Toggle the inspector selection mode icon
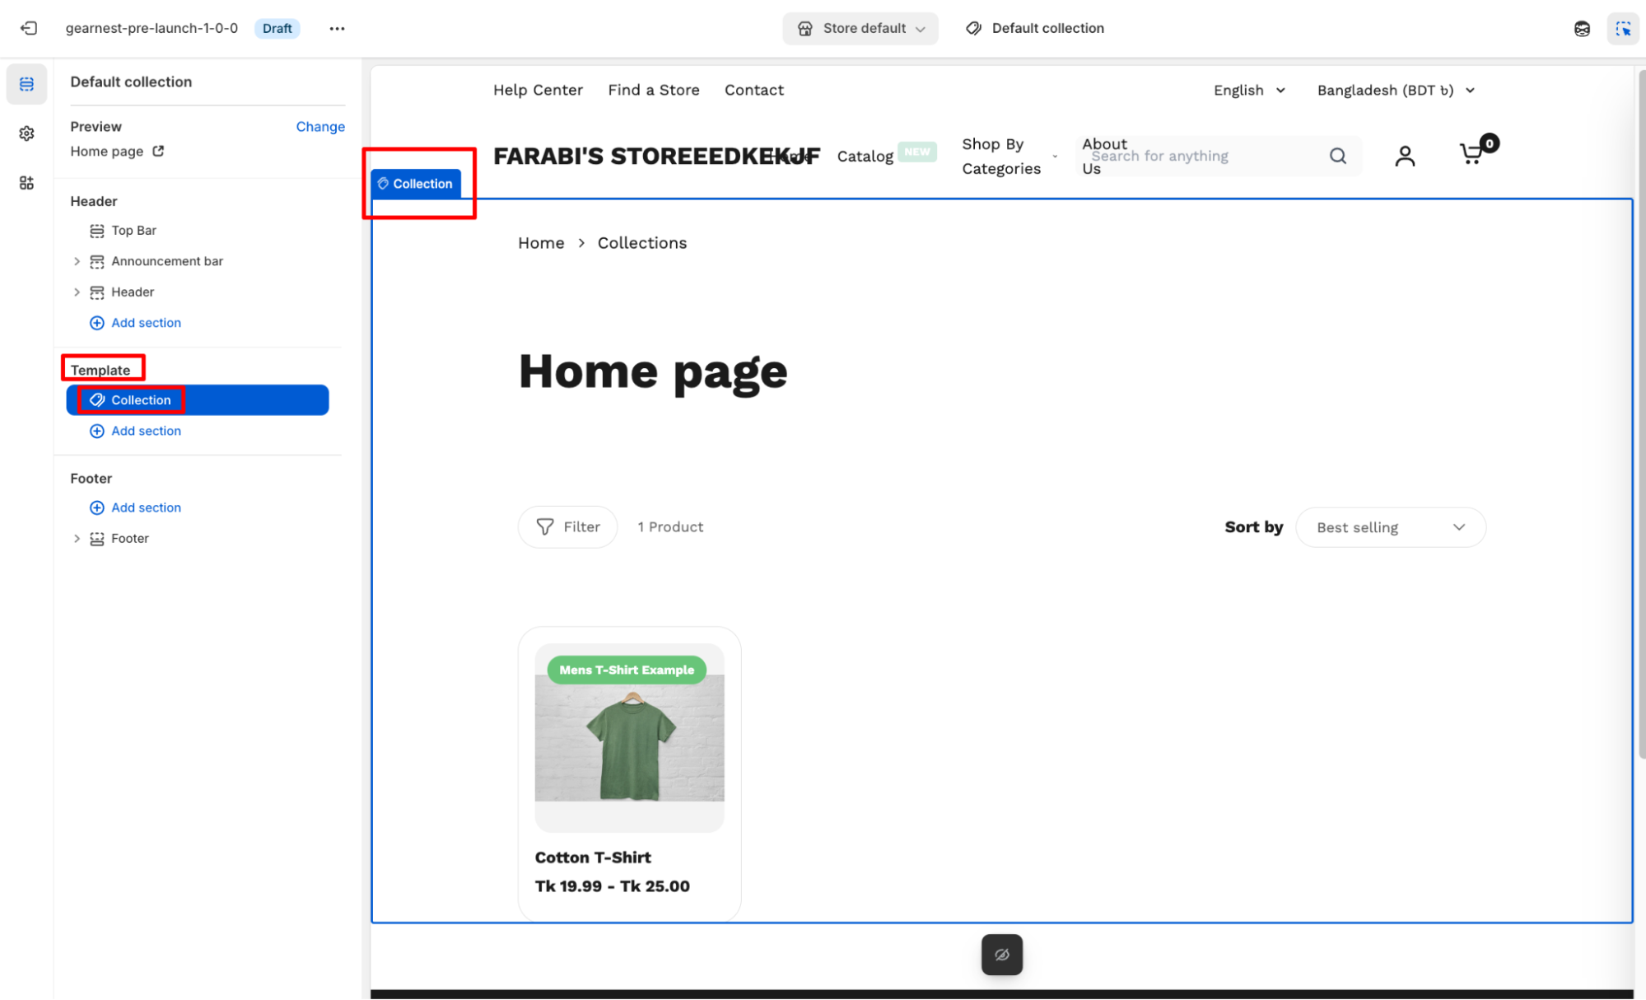Viewport: 1646px width, 1000px height. click(1622, 28)
